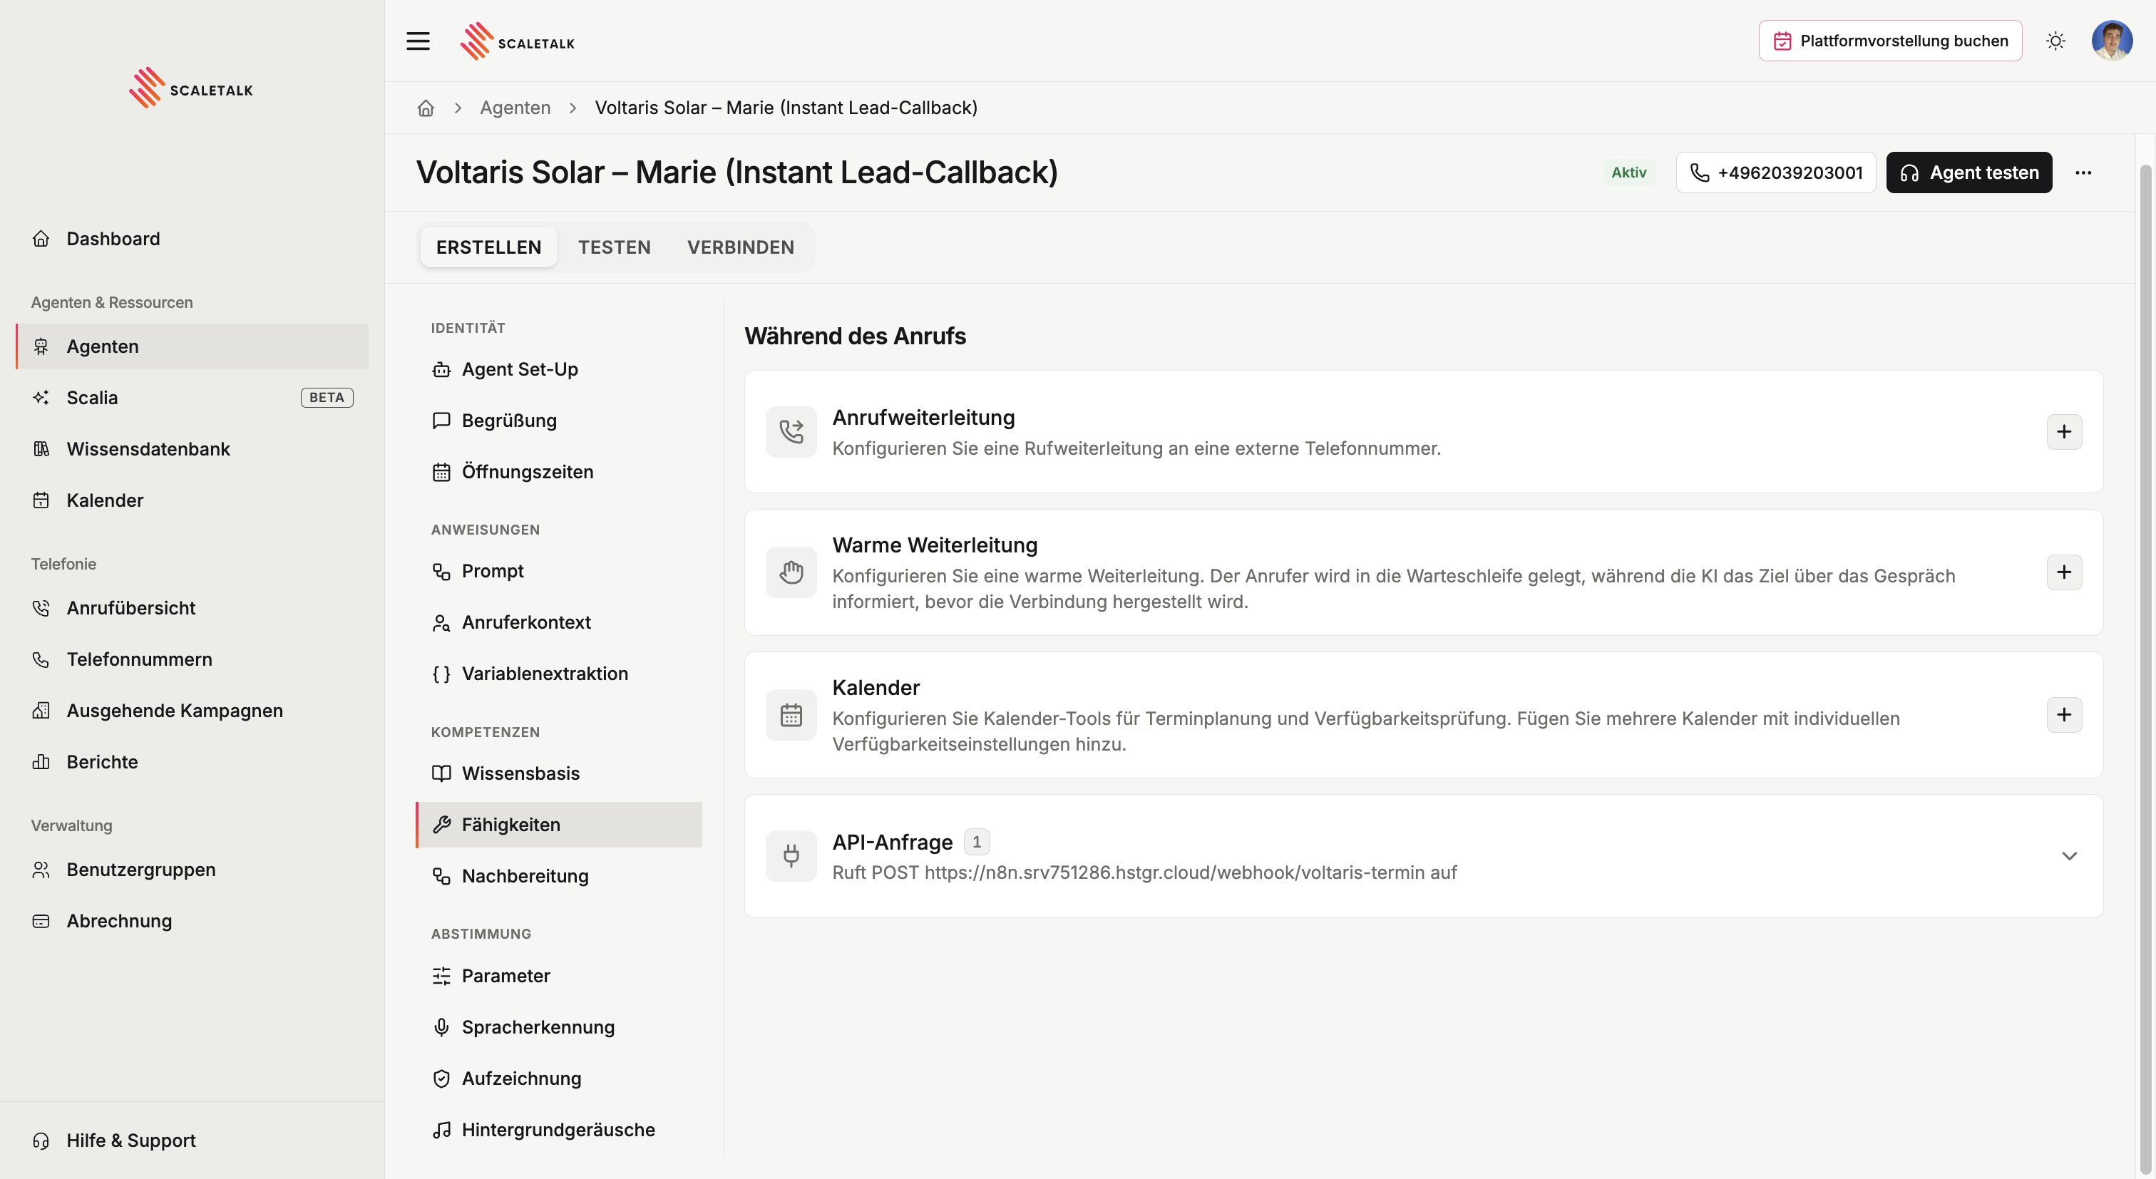Open the user profile avatar menu
Screen dimensions: 2156x1179
pyautogui.click(x=2112, y=41)
